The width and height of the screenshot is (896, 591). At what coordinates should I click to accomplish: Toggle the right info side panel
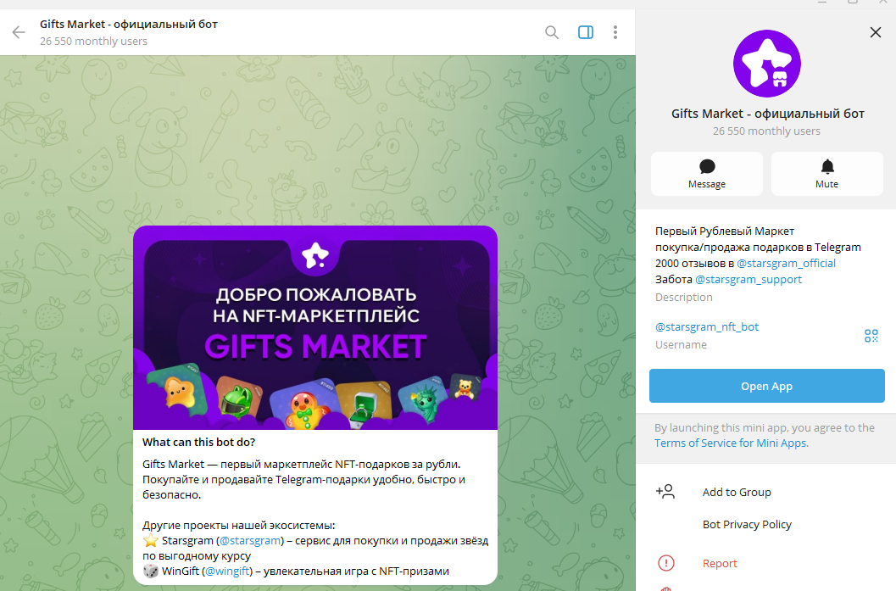[586, 32]
